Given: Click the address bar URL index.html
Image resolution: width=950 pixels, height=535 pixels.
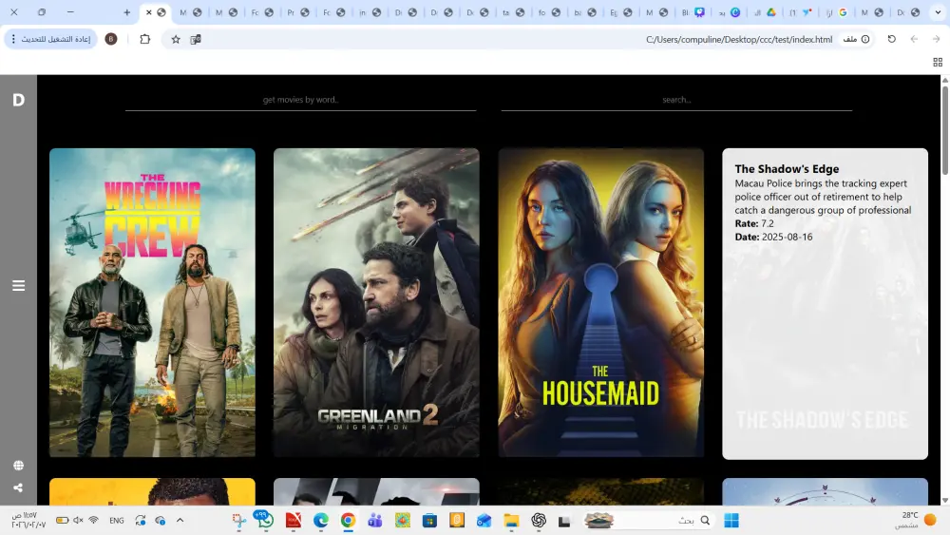Looking at the screenshot, I should point(739,39).
